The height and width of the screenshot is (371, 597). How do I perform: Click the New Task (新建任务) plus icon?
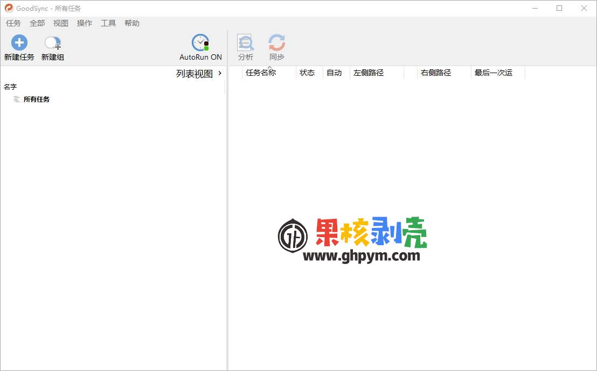click(19, 42)
